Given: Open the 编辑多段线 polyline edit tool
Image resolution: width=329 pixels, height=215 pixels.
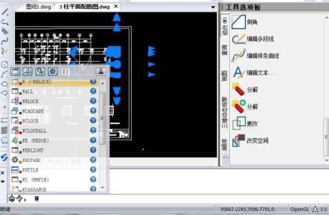Looking at the screenshot, I should point(253,39).
